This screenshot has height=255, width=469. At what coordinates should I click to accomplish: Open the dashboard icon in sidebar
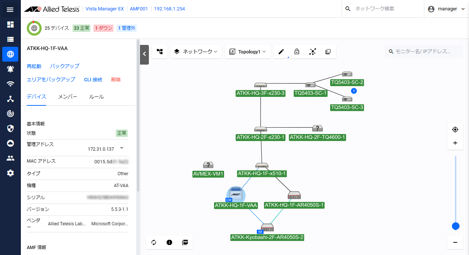point(10,24)
